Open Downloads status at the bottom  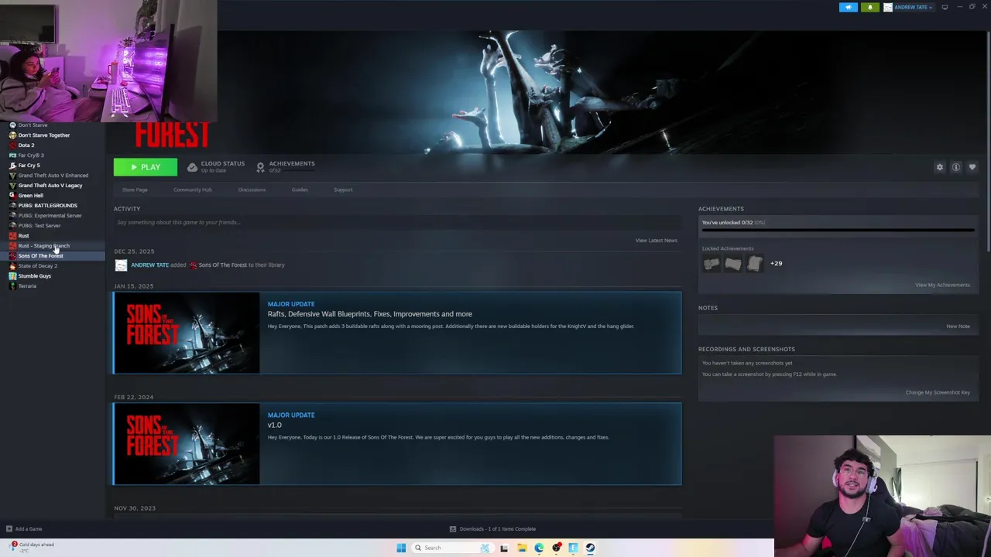pos(493,529)
